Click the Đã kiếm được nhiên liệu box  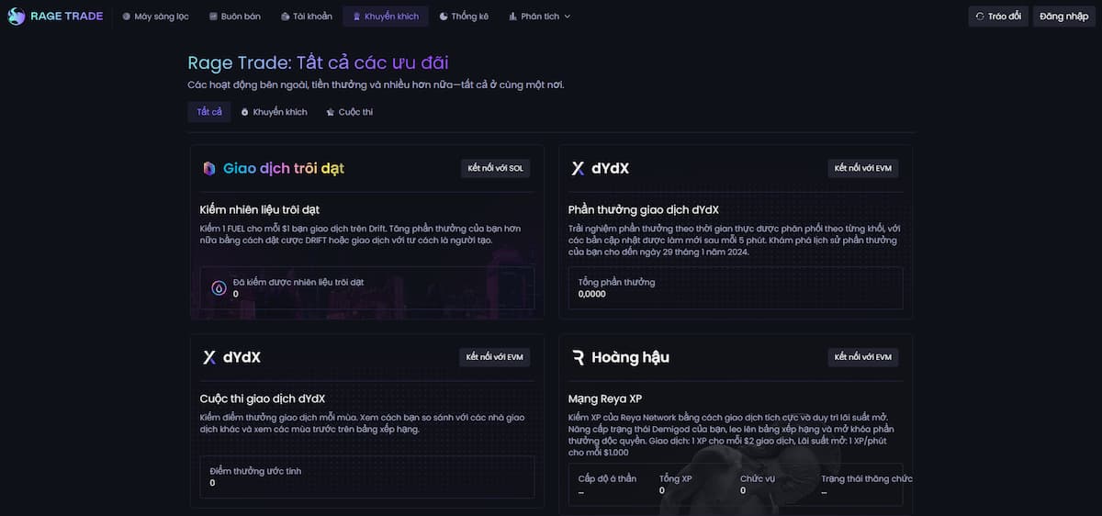coord(366,287)
